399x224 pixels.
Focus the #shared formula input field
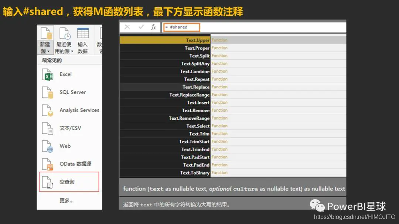point(182,27)
